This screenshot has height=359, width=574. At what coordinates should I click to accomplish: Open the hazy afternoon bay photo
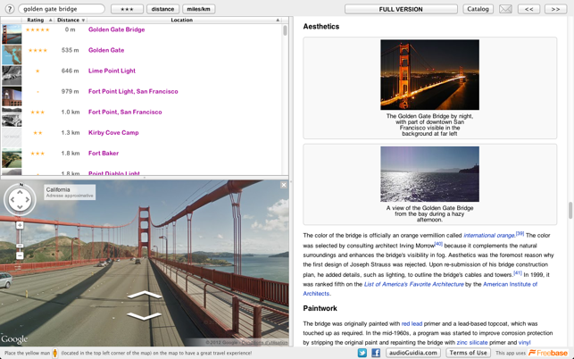(x=429, y=174)
